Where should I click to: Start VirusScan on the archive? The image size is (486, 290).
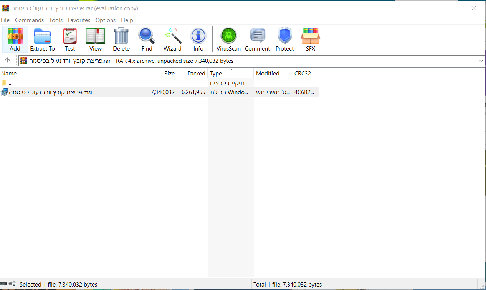coord(229,39)
